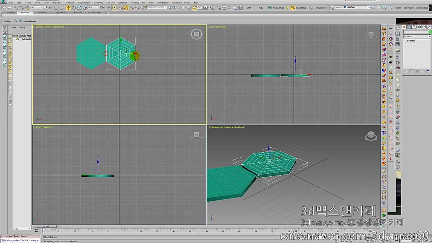Click the object color swatch in Modify panel

(x=430, y=32)
